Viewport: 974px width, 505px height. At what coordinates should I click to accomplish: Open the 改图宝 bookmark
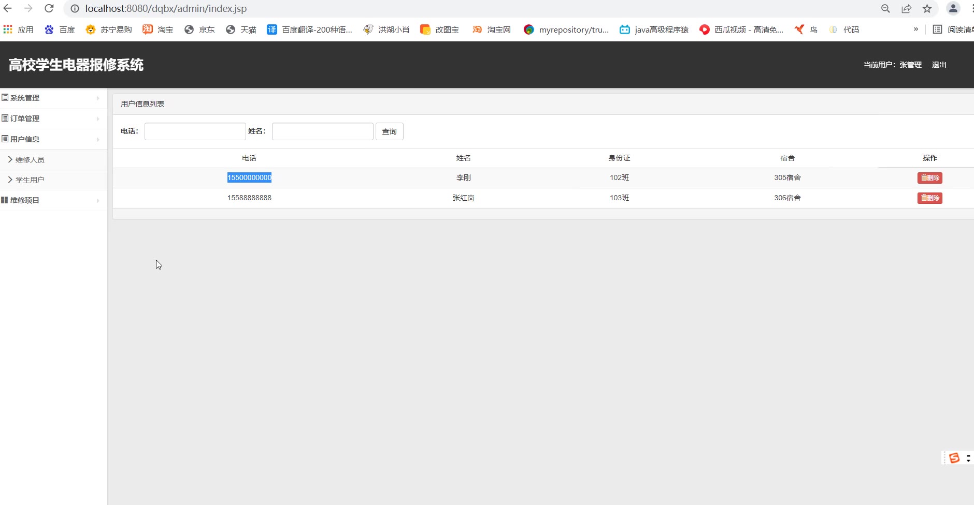pos(439,29)
